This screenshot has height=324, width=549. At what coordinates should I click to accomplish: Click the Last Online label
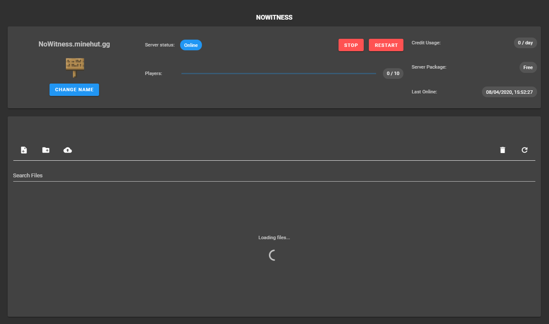tap(424, 92)
